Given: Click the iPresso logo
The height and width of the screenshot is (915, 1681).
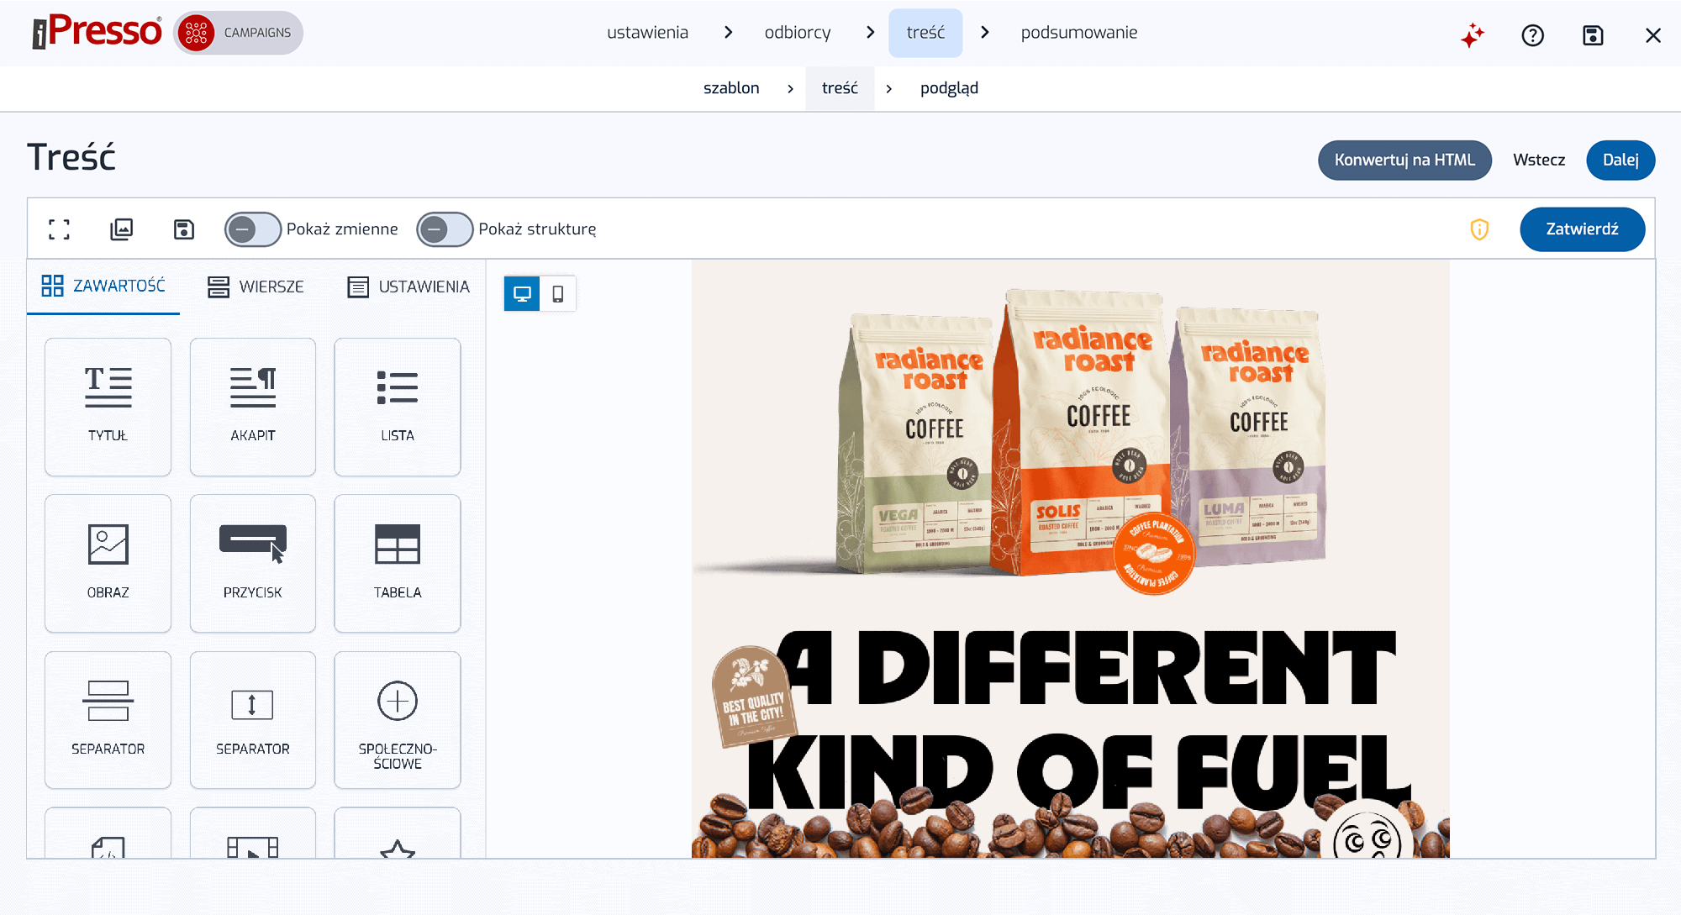Looking at the screenshot, I should [97, 32].
